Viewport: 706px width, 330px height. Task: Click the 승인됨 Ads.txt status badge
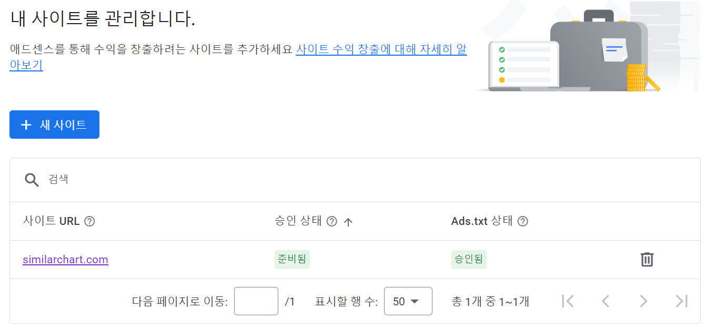click(x=469, y=259)
